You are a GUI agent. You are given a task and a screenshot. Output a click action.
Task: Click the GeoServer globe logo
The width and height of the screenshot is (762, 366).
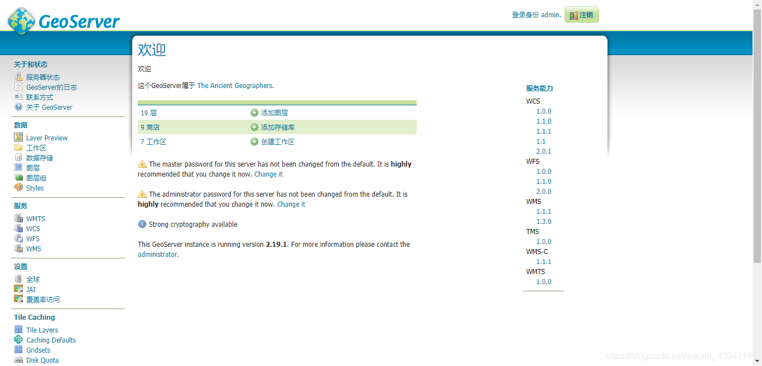pyautogui.click(x=21, y=20)
